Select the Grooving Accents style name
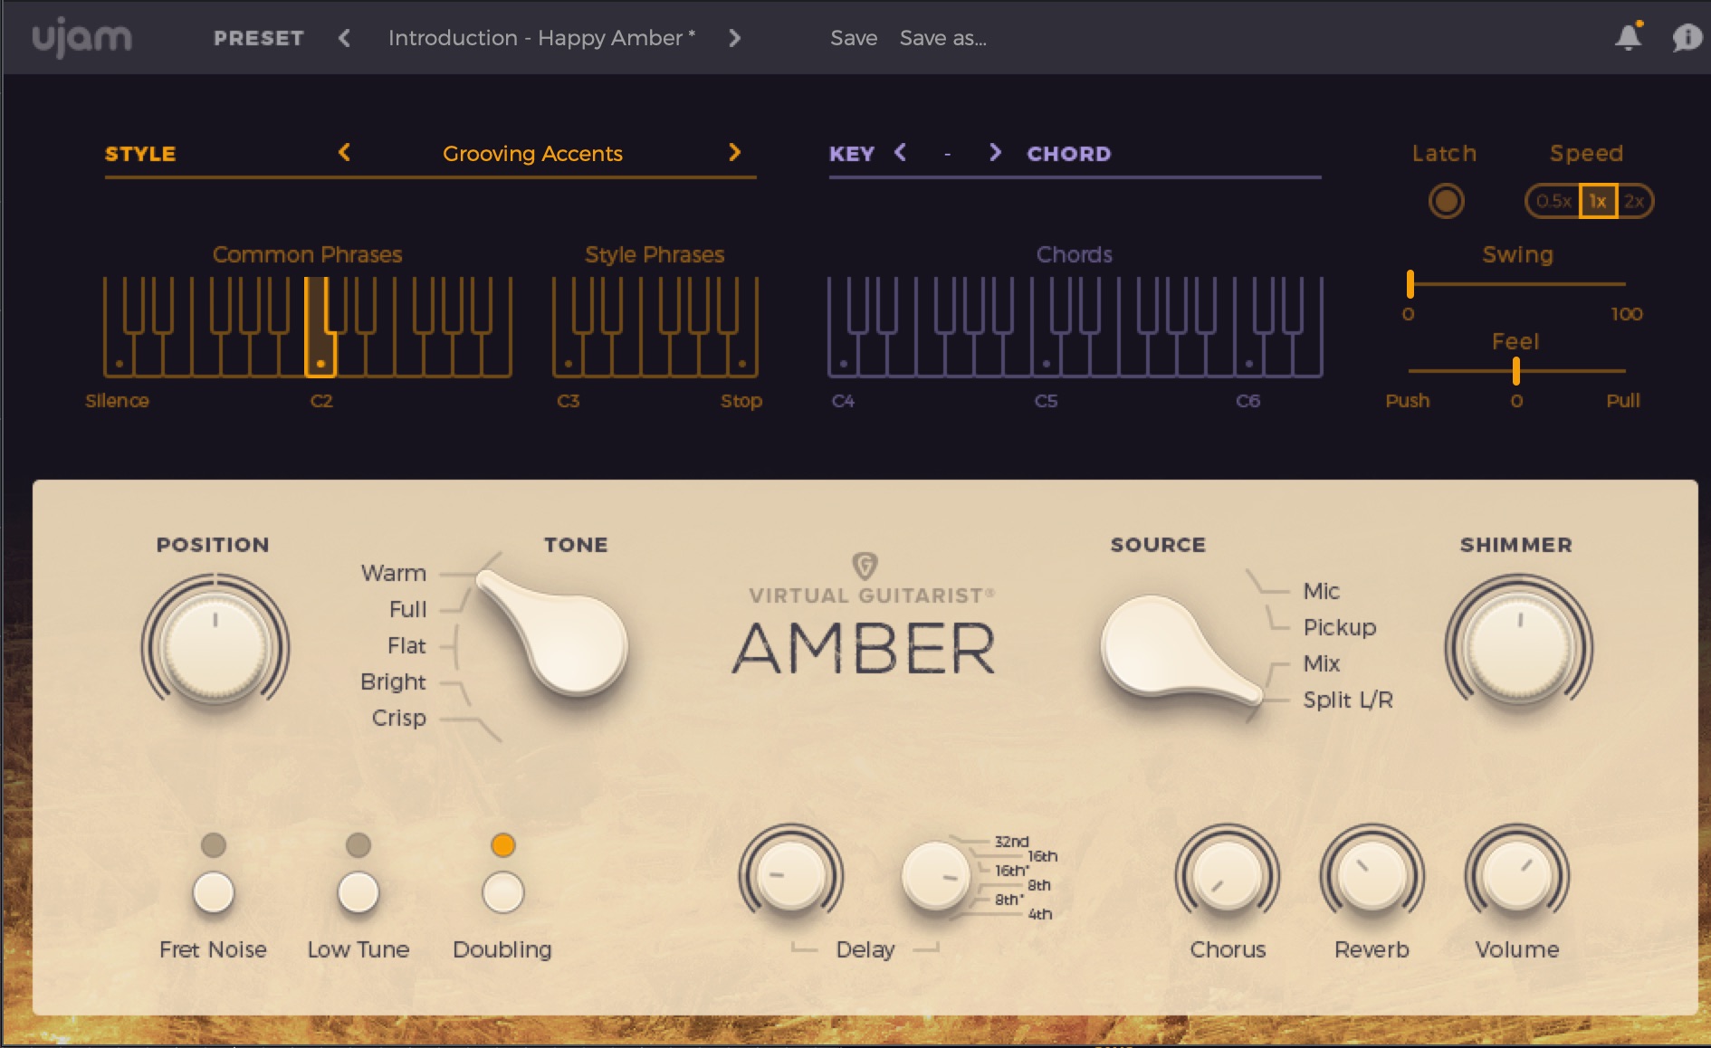 tap(532, 154)
